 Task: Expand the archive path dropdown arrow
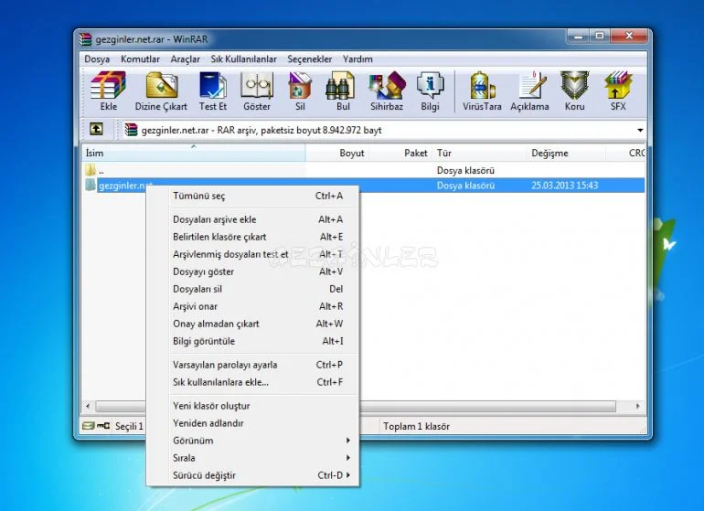(x=640, y=130)
